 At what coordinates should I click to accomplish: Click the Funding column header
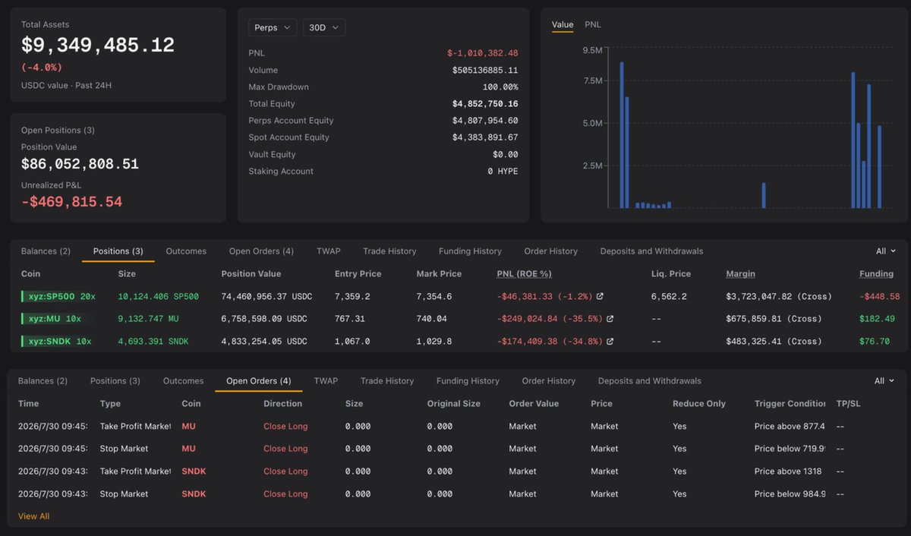point(876,274)
